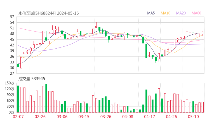
Task: Click price axis label 42
Action: coord(12,45)
